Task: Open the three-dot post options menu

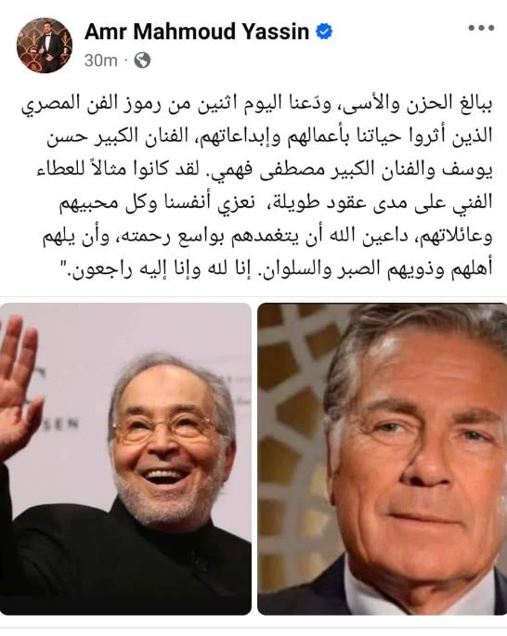Action: click(481, 28)
